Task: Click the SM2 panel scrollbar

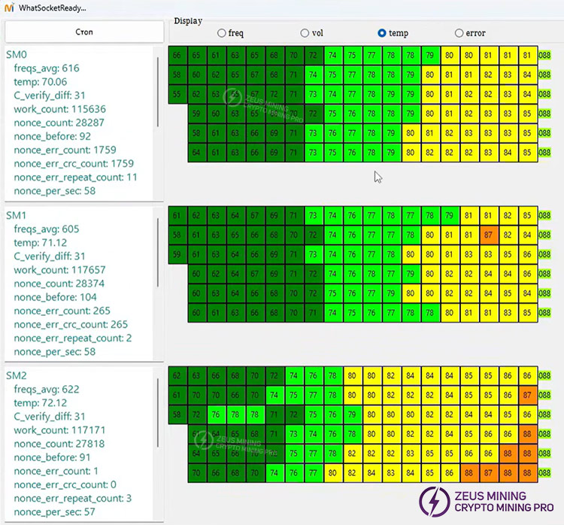Action: point(158,413)
